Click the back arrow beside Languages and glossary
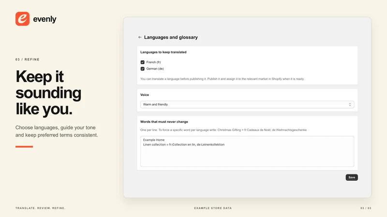Screen dimensions: 387x217 tap(140, 37)
